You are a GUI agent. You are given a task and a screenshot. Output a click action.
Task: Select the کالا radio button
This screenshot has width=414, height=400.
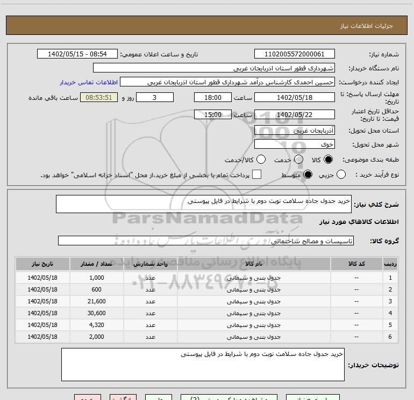point(328,159)
